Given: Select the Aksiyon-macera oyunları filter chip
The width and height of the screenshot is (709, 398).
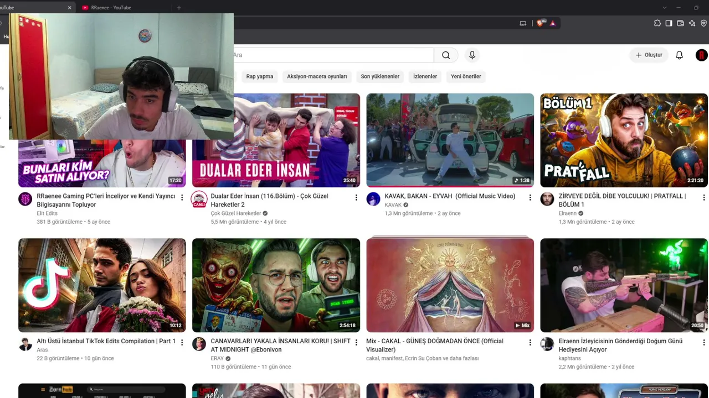Looking at the screenshot, I should 317,76.
